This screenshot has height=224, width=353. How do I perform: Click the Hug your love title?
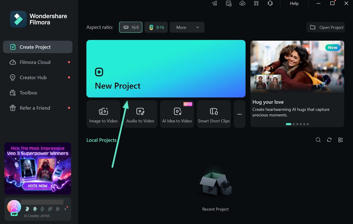(x=268, y=102)
